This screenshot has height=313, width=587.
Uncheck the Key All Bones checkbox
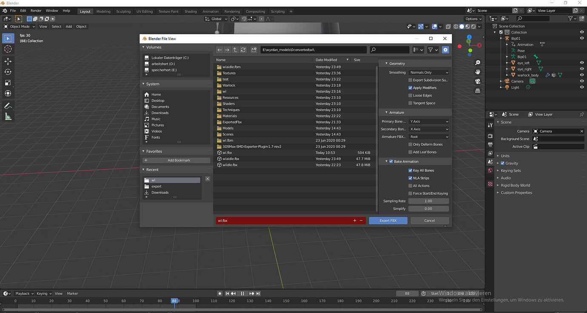[410, 170]
